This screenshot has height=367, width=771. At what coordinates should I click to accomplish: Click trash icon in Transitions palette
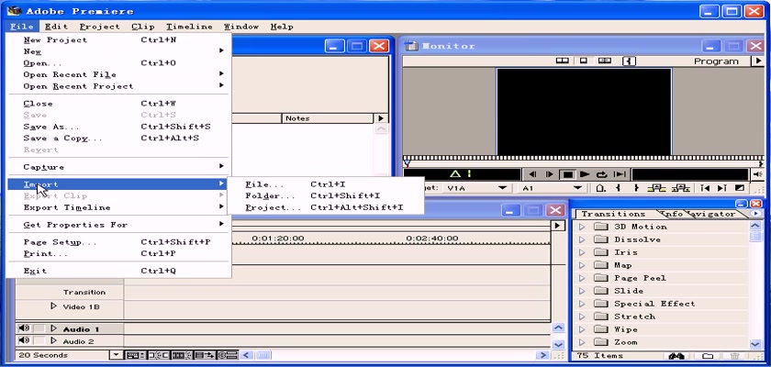[735, 356]
